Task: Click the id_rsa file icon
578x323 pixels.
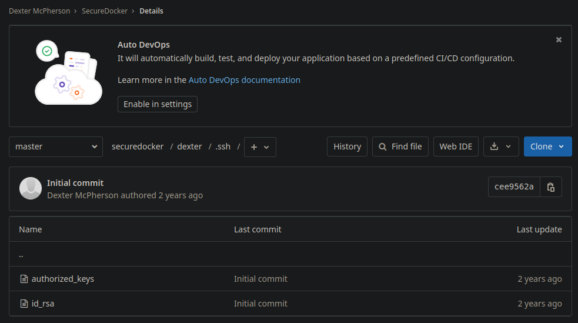Action: click(24, 304)
